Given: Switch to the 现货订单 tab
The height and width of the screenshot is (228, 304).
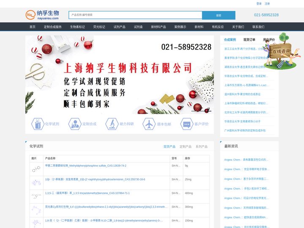Looking at the screenshot, I should point(250,40).
